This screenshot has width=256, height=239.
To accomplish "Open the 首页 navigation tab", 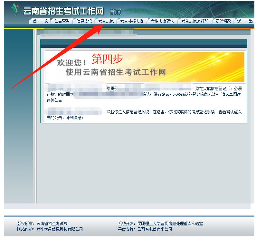I will [41, 21].
